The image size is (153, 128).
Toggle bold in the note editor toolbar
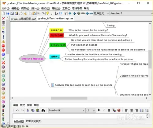tap(99, 110)
